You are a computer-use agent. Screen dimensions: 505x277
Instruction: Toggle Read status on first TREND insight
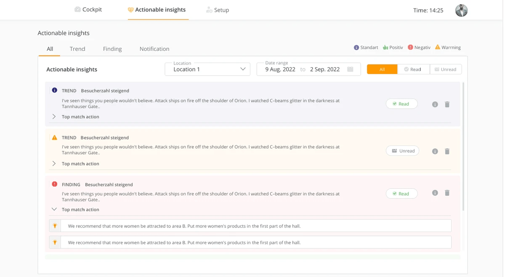pyautogui.click(x=401, y=104)
